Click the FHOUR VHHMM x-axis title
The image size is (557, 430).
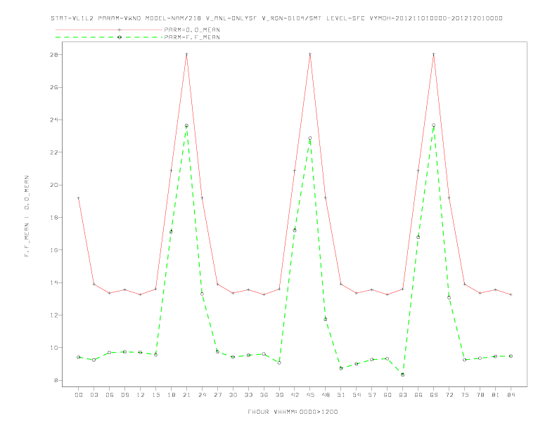coord(293,412)
